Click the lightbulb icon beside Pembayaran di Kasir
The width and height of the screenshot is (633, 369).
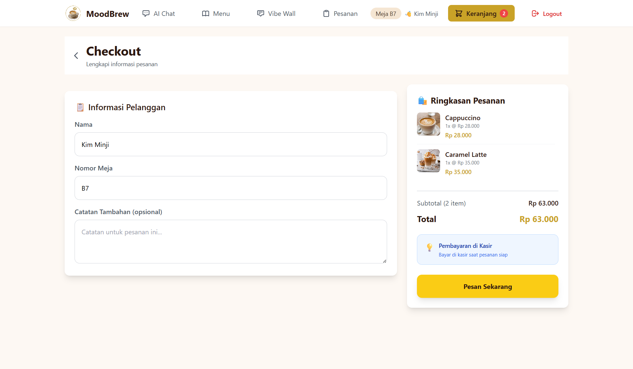click(430, 248)
